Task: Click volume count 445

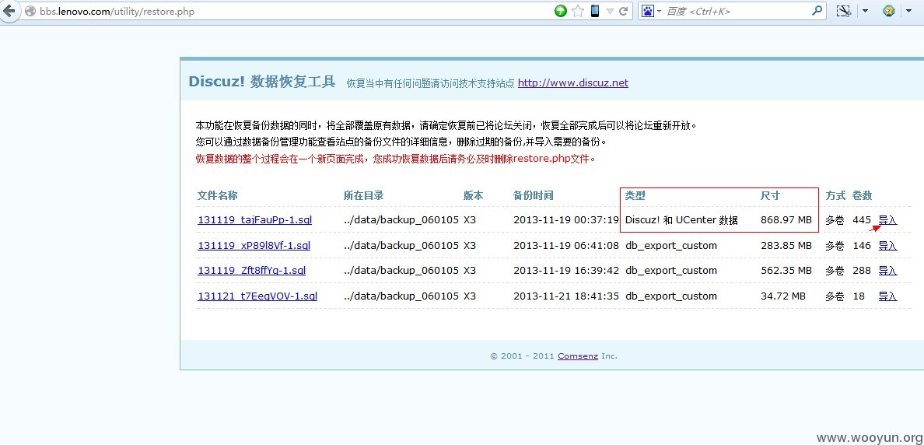Action: [862, 220]
